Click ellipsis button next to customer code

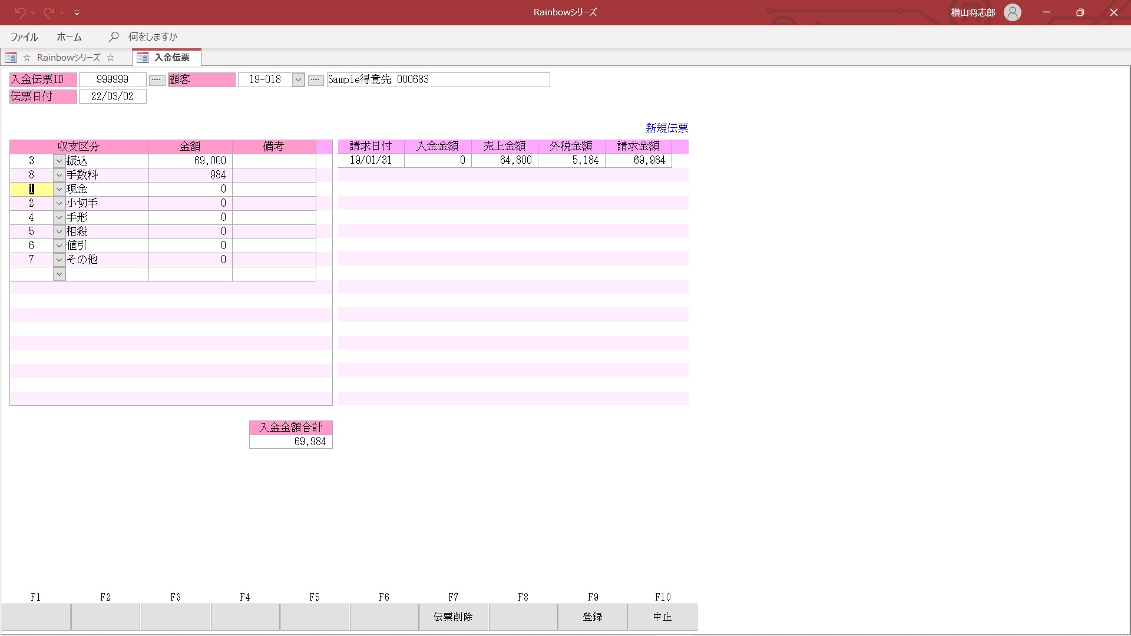coord(316,79)
